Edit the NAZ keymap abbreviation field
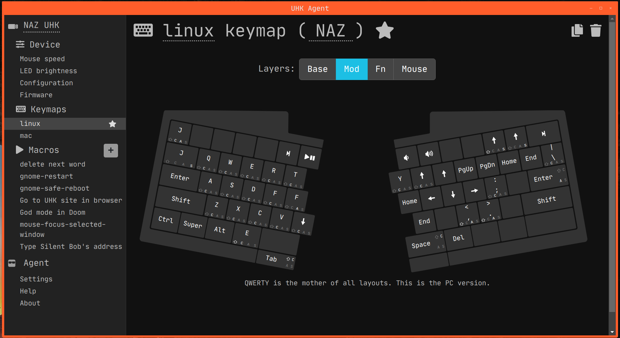Image resolution: width=620 pixels, height=338 pixels. (331, 31)
